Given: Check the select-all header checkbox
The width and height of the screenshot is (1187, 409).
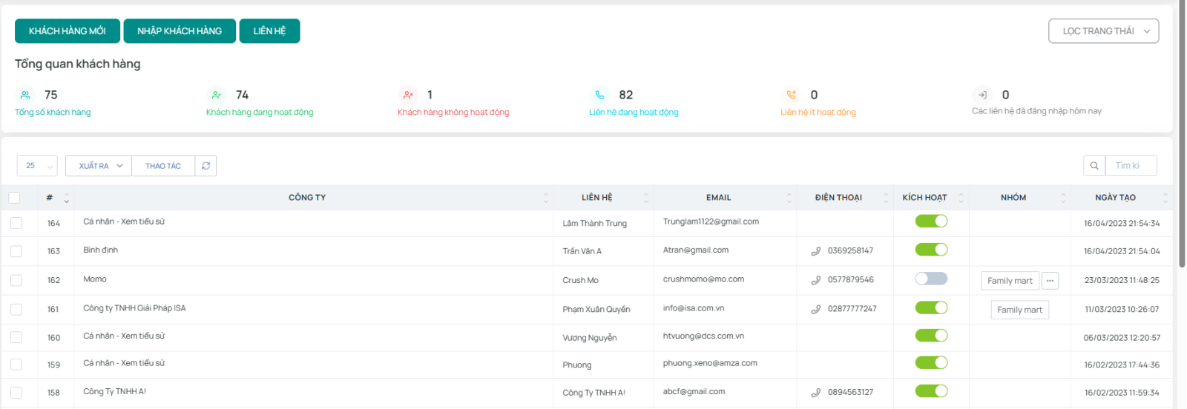Looking at the screenshot, I should click(15, 198).
